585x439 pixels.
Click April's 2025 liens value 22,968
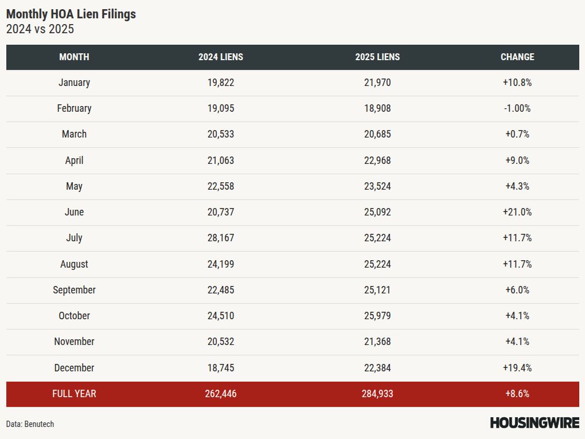(377, 160)
